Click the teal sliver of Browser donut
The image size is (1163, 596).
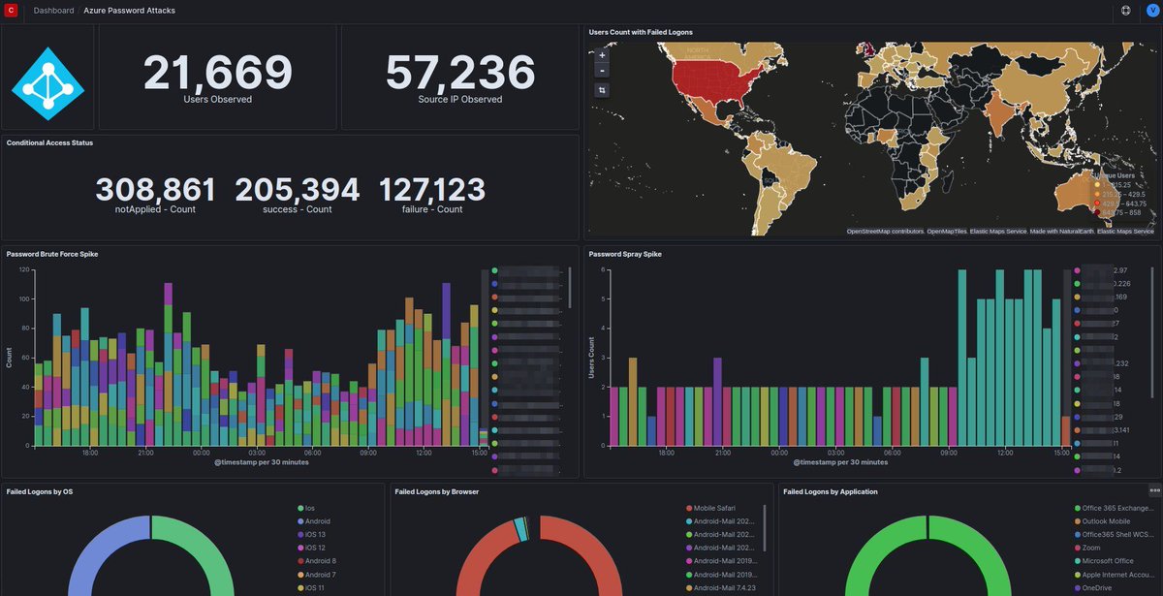(x=521, y=528)
